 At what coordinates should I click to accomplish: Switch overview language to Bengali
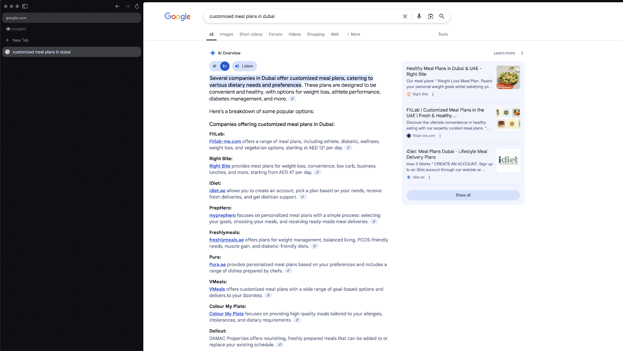click(x=215, y=66)
